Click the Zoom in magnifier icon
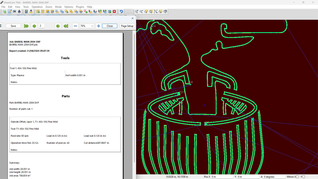This screenshot has width=318, height=179. pos(136,12)
